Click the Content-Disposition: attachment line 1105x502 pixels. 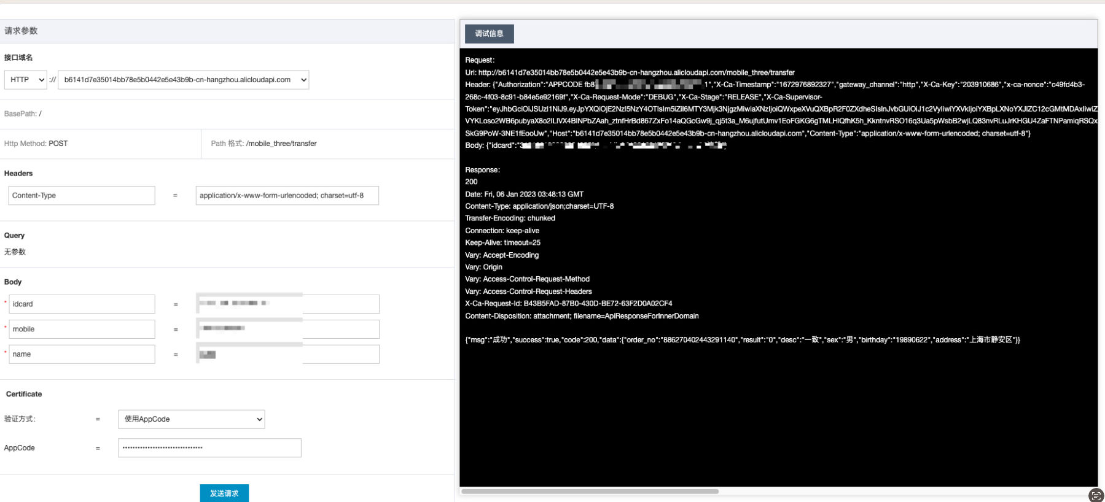tap(582, 316)
